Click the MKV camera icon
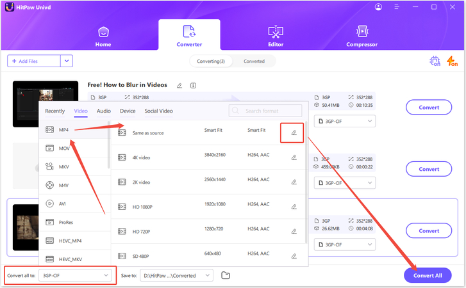The height and width of the screenshot is (288, 466). (x=49, y=166)
